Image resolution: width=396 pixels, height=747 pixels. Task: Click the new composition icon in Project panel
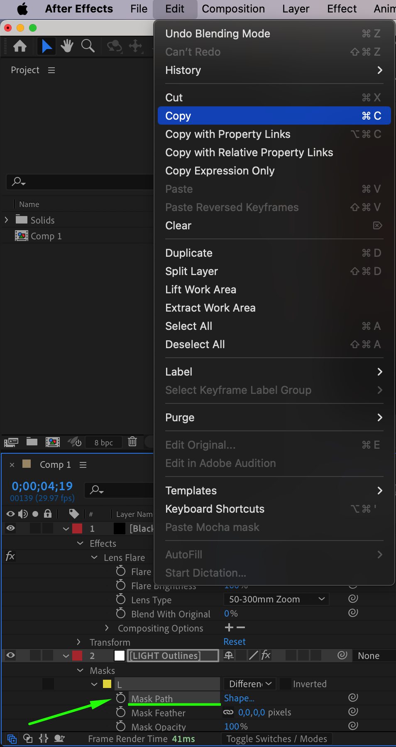(x=53, y=442)
